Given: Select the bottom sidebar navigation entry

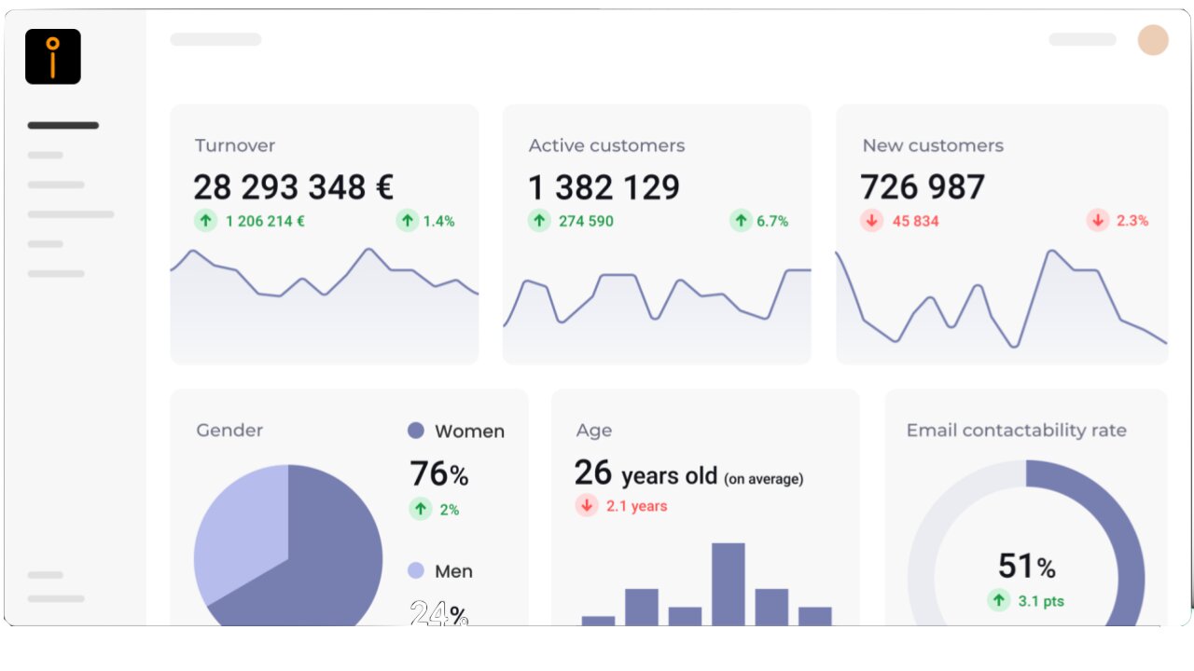Looking at the screenshot, I should coord(55,598).
